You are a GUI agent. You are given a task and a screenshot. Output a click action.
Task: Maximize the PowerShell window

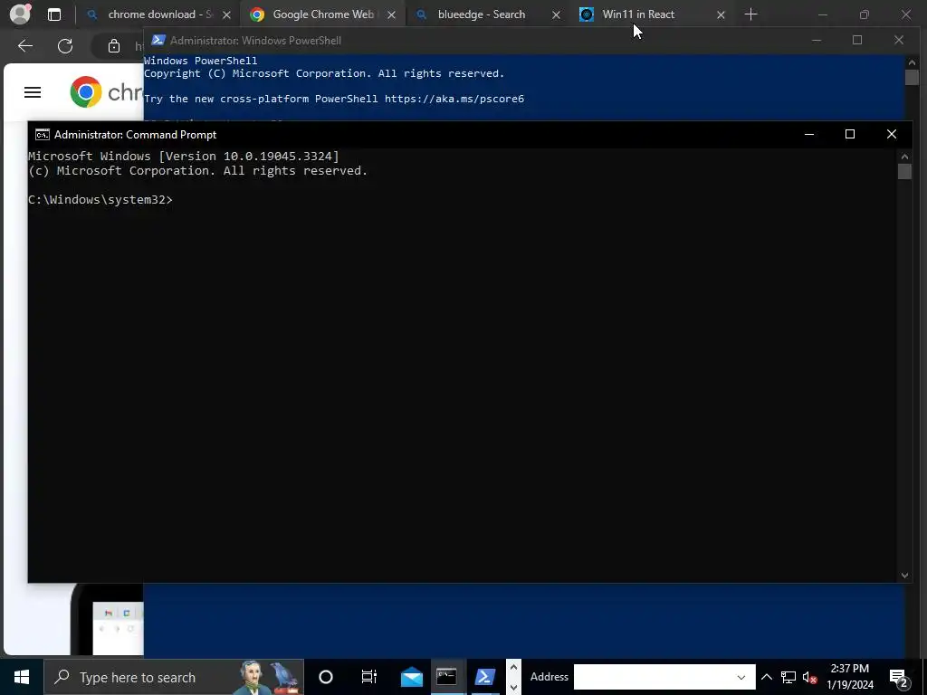click(x=857, y=40)
